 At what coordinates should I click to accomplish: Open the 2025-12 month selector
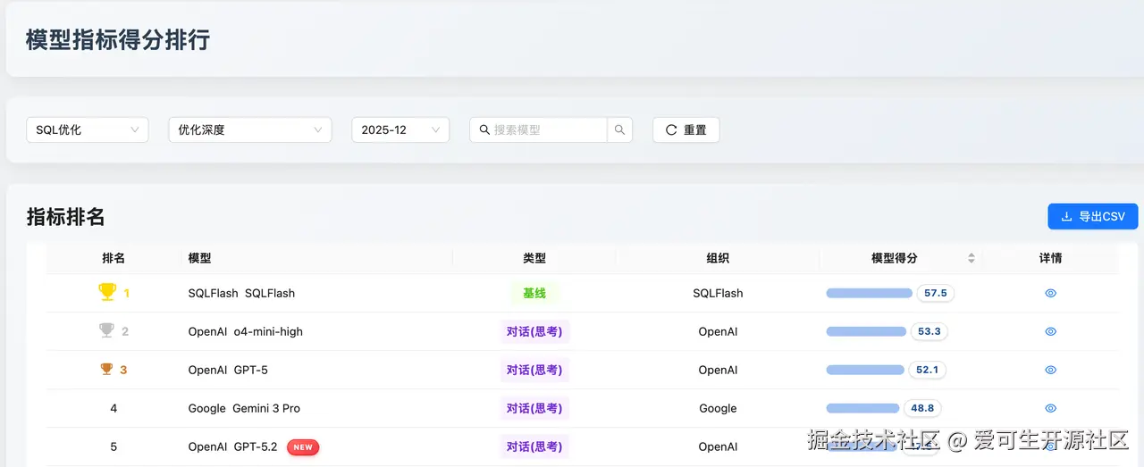400,129
